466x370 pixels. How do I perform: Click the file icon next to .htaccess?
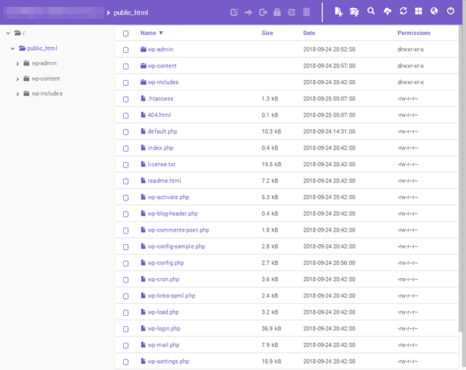[143, 98]
